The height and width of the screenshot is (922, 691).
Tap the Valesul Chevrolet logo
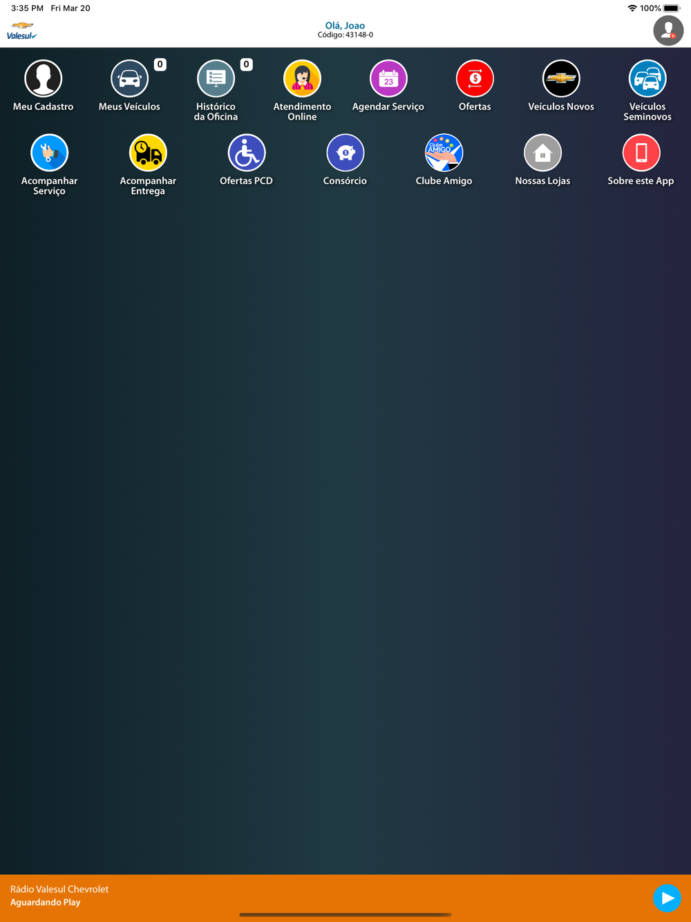pos(22,31)
